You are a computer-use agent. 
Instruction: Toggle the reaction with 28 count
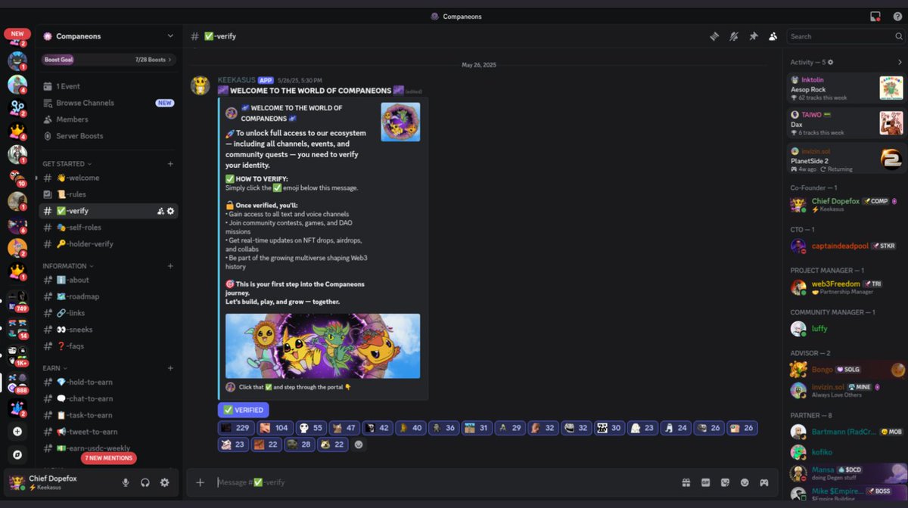pyautogui.click(x=299, y=444)
